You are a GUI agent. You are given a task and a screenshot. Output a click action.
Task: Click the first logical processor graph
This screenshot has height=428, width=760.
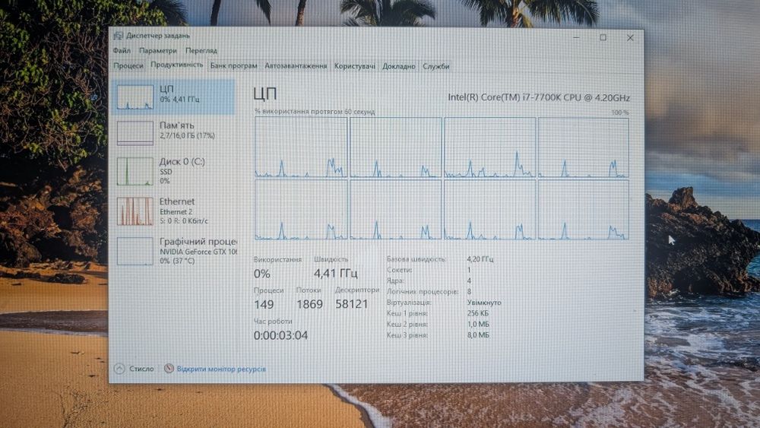pos(301,147)
